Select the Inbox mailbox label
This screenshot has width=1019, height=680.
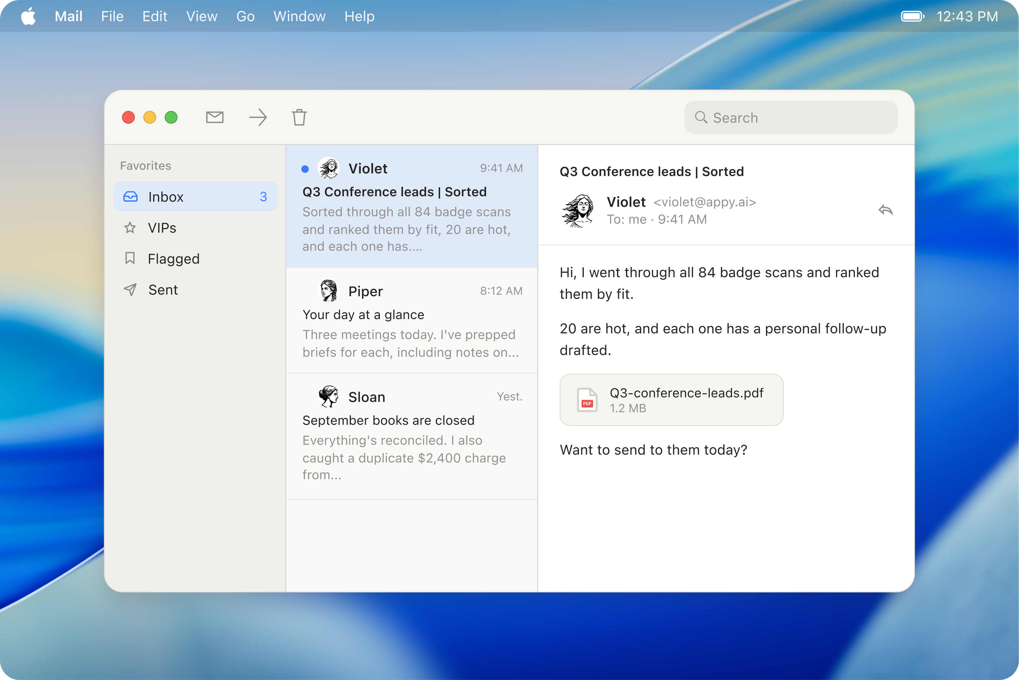(x=166, y=196)
